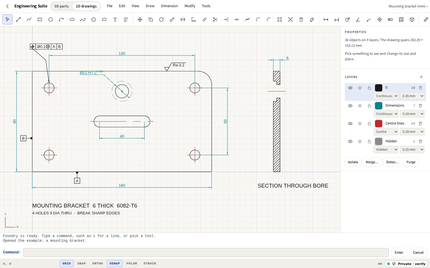Lock the Hidden layer
Image resolution: width=430 pixels, height=268 pixels.
click(369, 141)
